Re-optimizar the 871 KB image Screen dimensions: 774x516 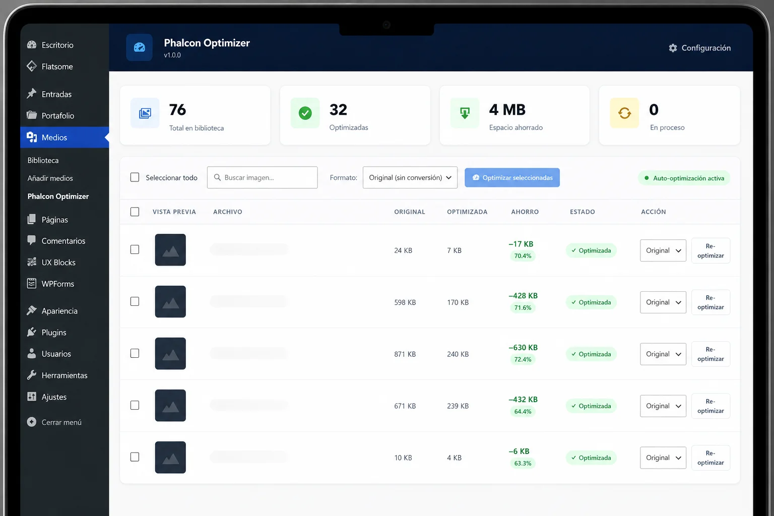pyautogui.click(x=711, y=354)
